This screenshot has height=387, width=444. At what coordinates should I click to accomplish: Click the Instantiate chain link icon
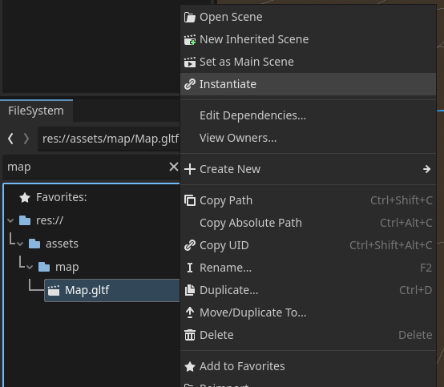coord(189,84)
